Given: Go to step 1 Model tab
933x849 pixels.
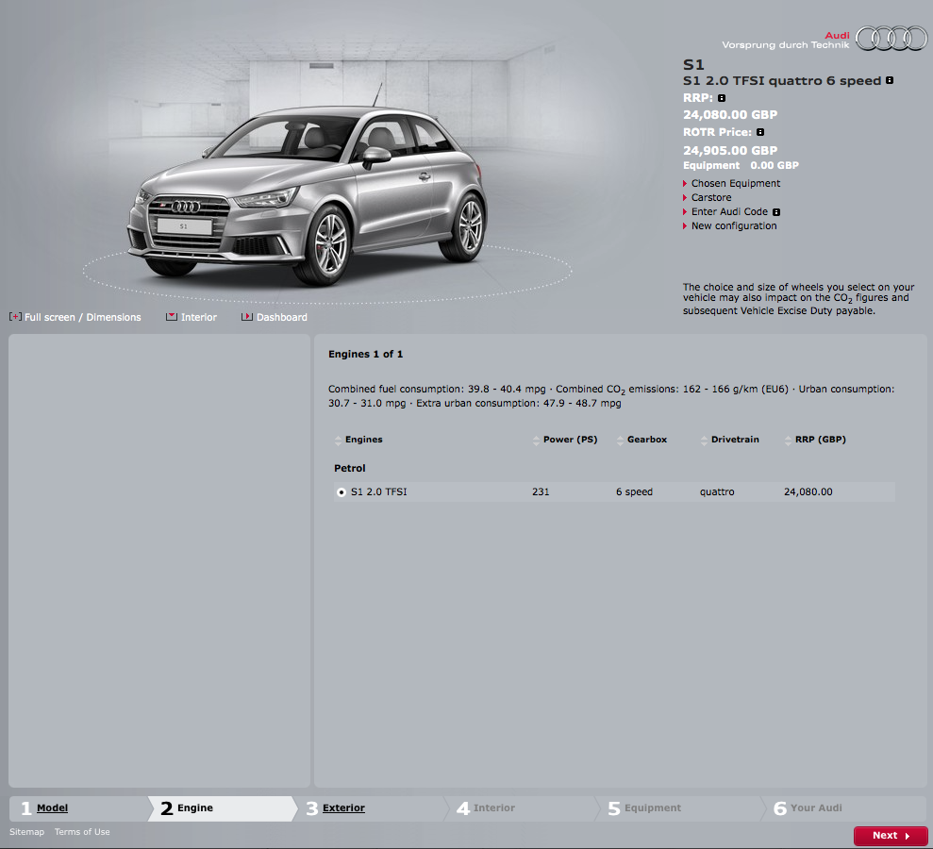Looking at the screenshot, I should [52, 808].
